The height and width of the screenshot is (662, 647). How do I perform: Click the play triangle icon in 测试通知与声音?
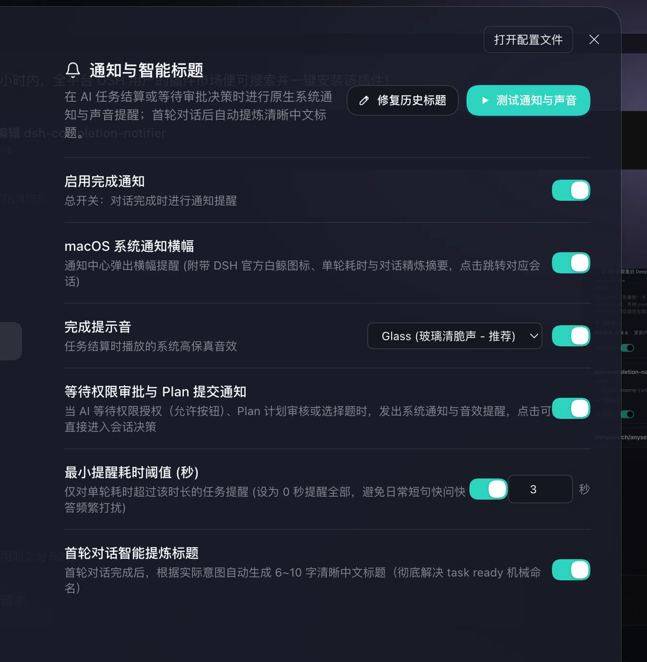485,100
